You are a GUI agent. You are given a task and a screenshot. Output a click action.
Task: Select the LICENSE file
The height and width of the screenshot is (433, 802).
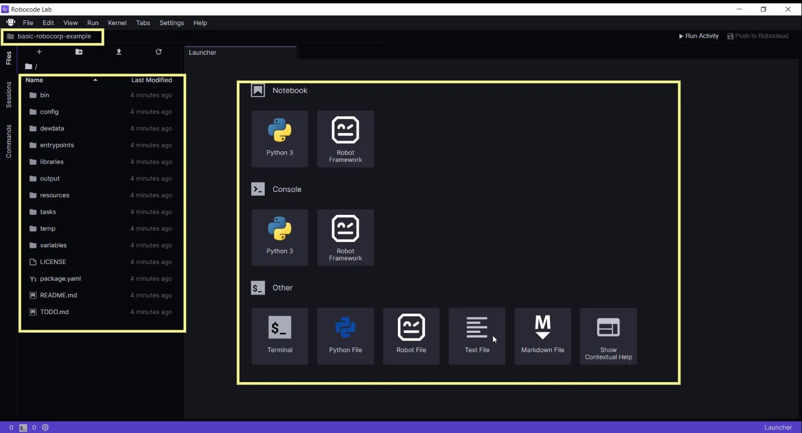(102, 262)
